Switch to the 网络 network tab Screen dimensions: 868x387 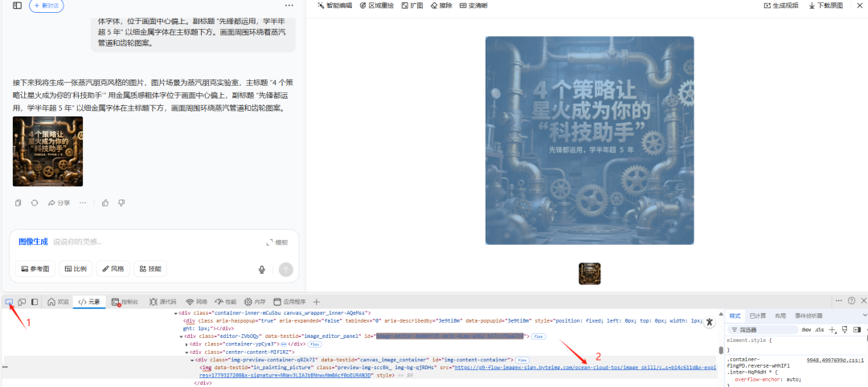[x=197, y=302]
